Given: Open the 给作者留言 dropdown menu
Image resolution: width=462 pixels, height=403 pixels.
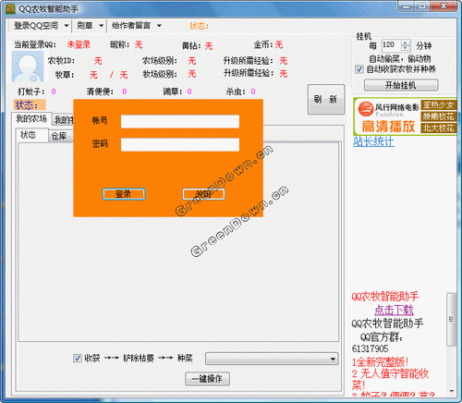Looking at the screenshot, I should (136, 26).
